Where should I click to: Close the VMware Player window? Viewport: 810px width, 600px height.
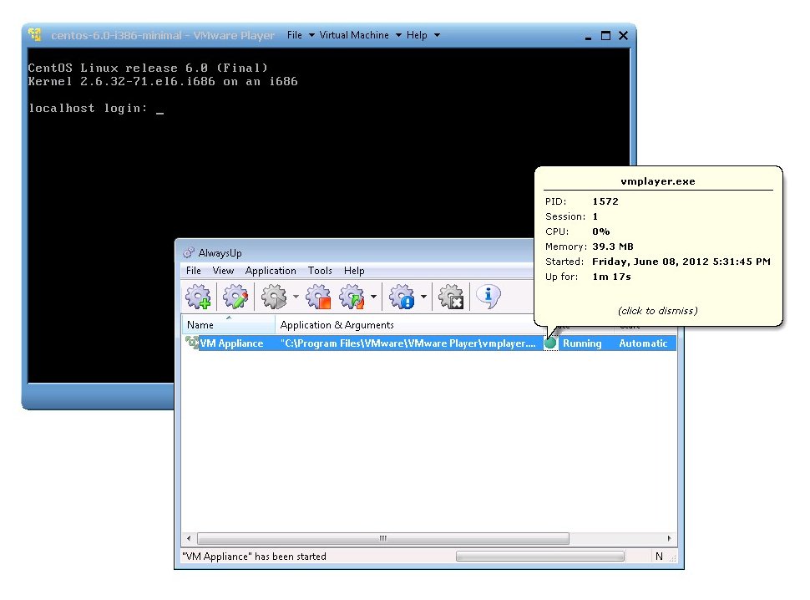pyautogui.click(x=624, y=36)
